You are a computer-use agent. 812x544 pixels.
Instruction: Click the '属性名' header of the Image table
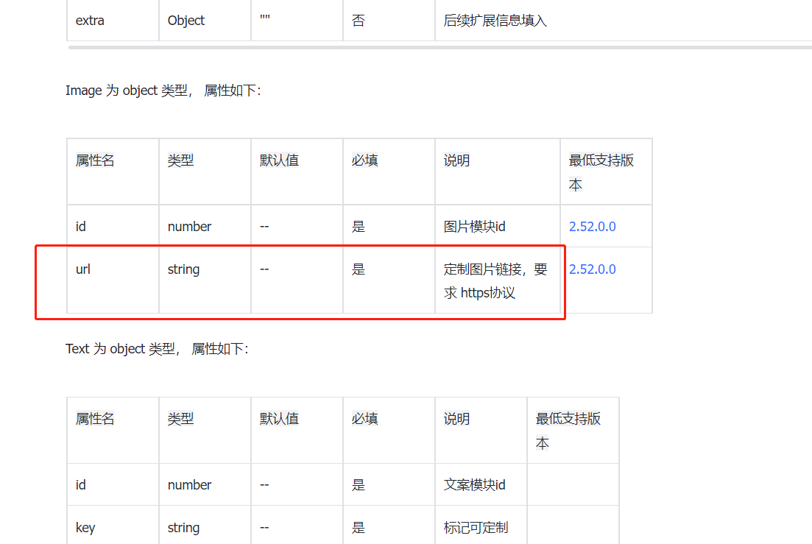click(x=95, y=160)
